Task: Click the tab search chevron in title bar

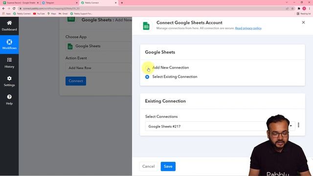Action: point(287,2)
